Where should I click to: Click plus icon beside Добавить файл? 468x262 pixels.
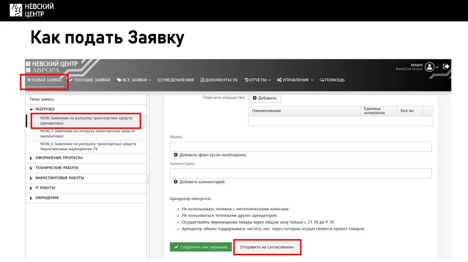tap(176, 155)
